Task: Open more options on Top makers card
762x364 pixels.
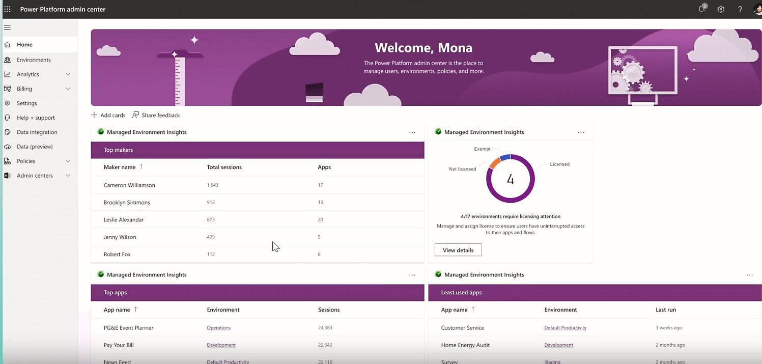Action: (x=412, y=132)
